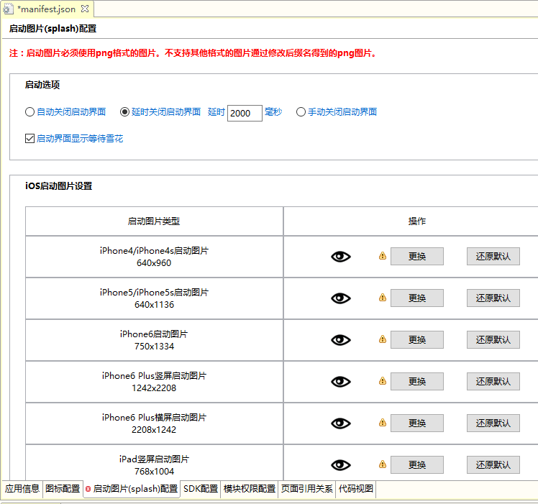Preview iPhone6 Plus 1242x2208 portrait splash image

(x=340, y=382)
